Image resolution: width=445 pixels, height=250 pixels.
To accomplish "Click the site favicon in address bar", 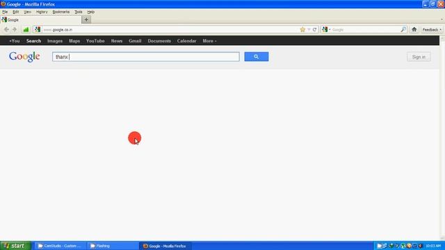I will click(x=38, y=29).
